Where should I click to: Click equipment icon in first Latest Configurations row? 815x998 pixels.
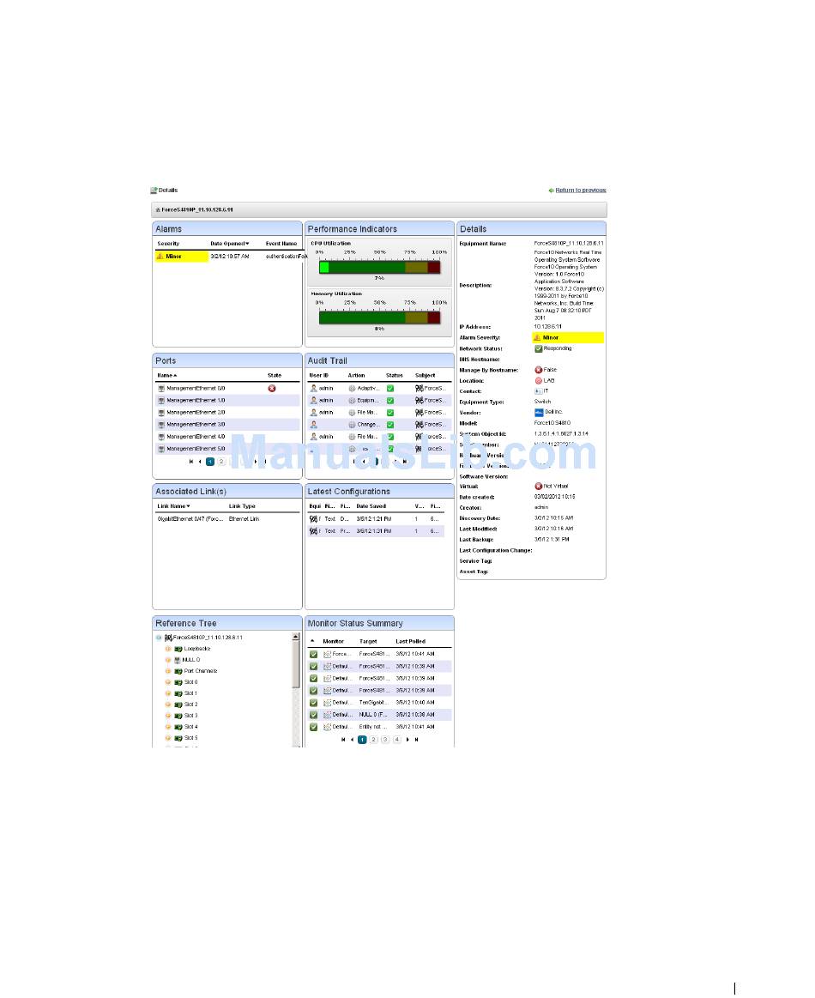[x=314, y=519]
